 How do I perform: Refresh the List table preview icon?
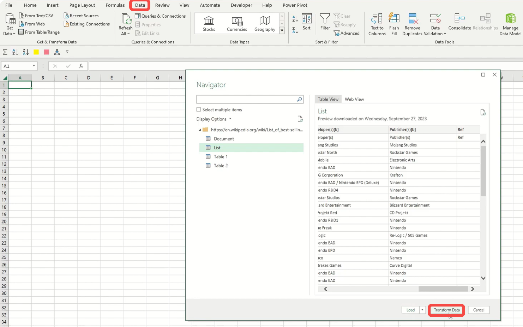point(483,112)
